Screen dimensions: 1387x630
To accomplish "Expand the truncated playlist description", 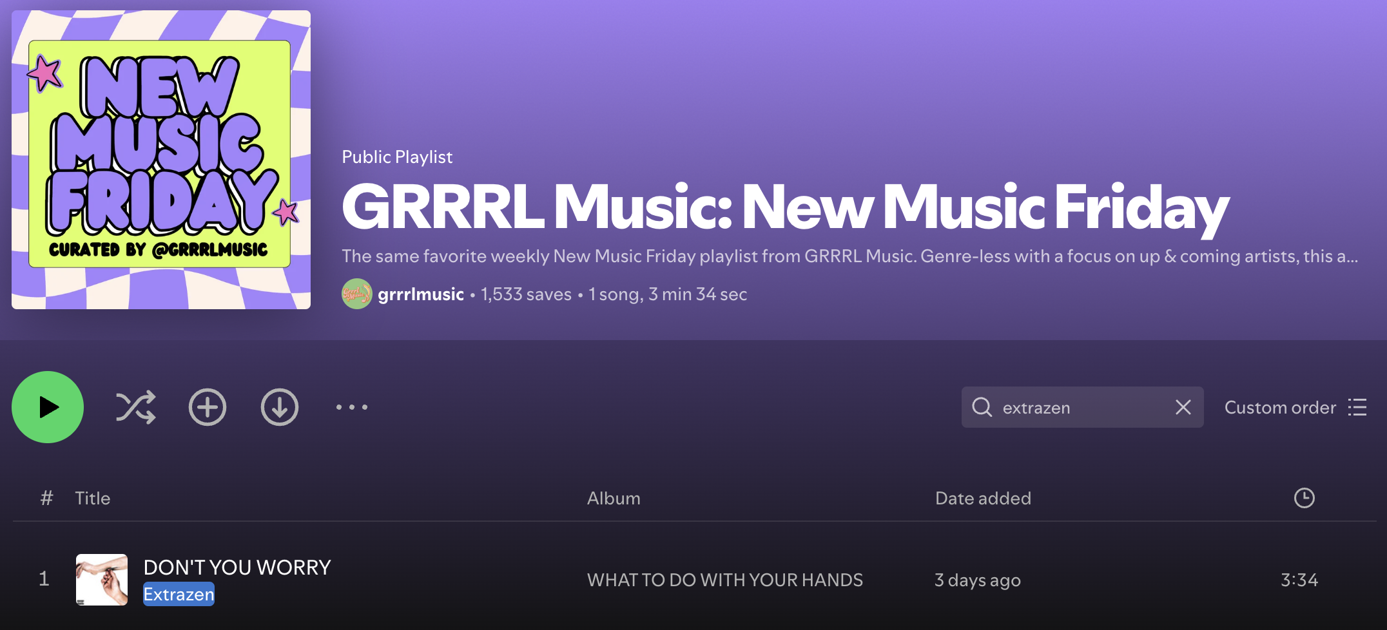I will (x=850, y=256).
